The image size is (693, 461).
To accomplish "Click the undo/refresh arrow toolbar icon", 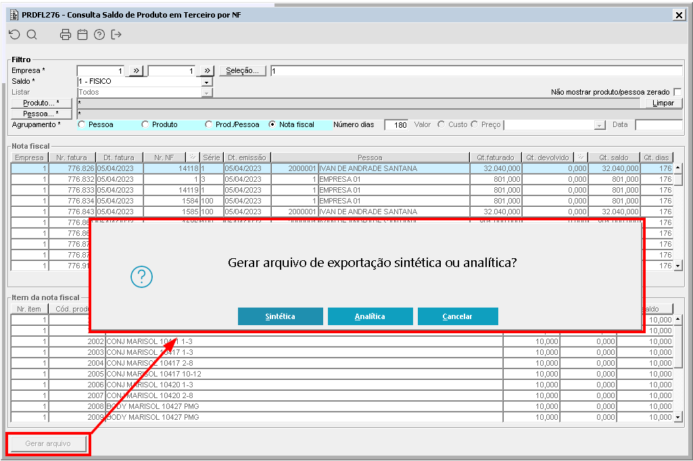I will click(x=15, y=34).
